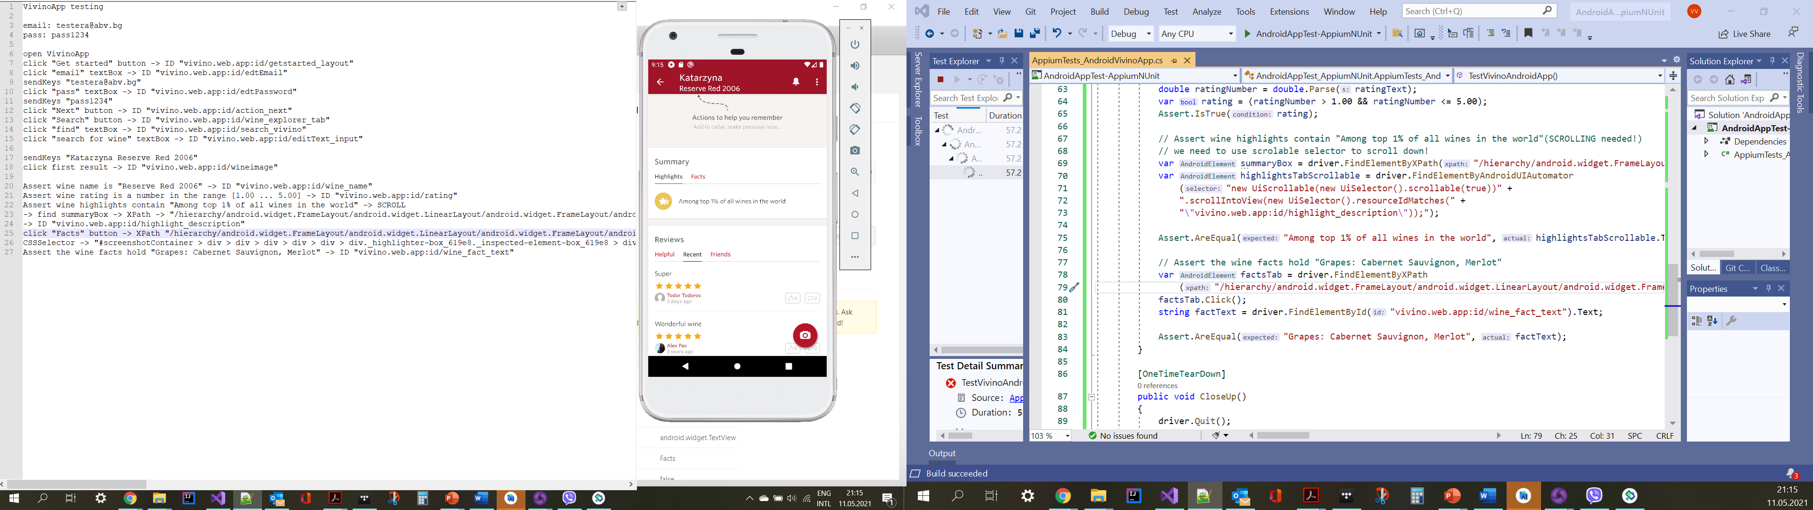This screenshot has width=1813, height=510.
Task: Open the Build menu
Action: pos(1099,11)
